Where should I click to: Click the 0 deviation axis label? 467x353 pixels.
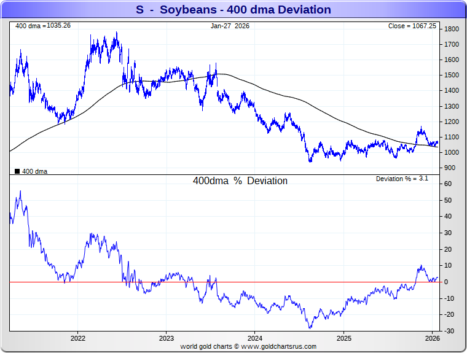[x=446, y=282]
